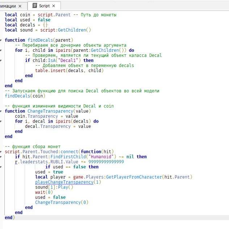229x229 pixels.
Task: Collapse the 'if child:IsA' block
Action: (x=1, y=61)
